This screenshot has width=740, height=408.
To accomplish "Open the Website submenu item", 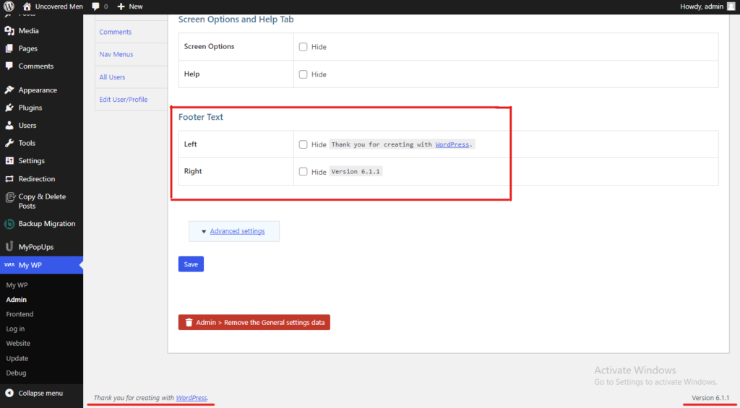I will coord(18,344).
